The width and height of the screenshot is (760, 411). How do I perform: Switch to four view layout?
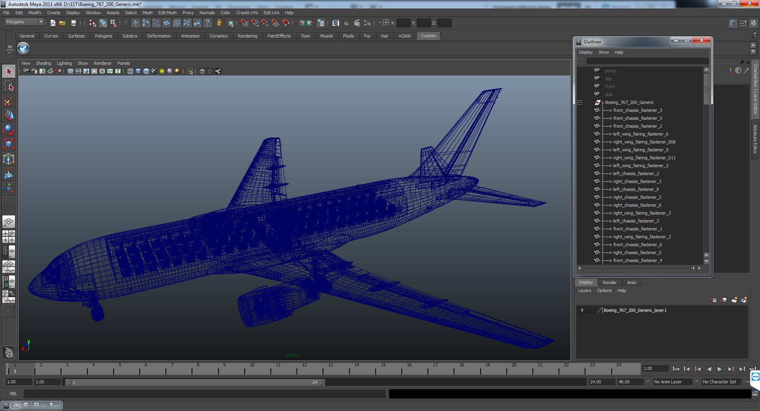tap(9, 236)
